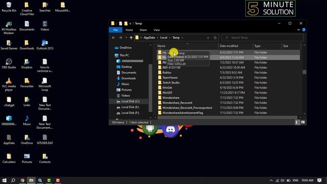This screenshot has width=327, height=184.
Task: Click Local in the address path
Action: coord(163,38)
